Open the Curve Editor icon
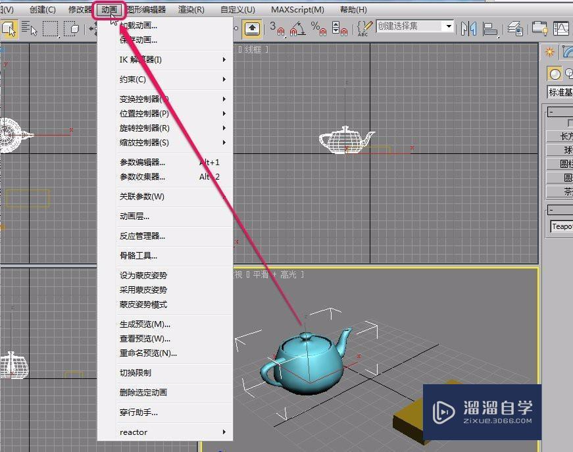This screenshot has height=452, width=573. point(561,28)
